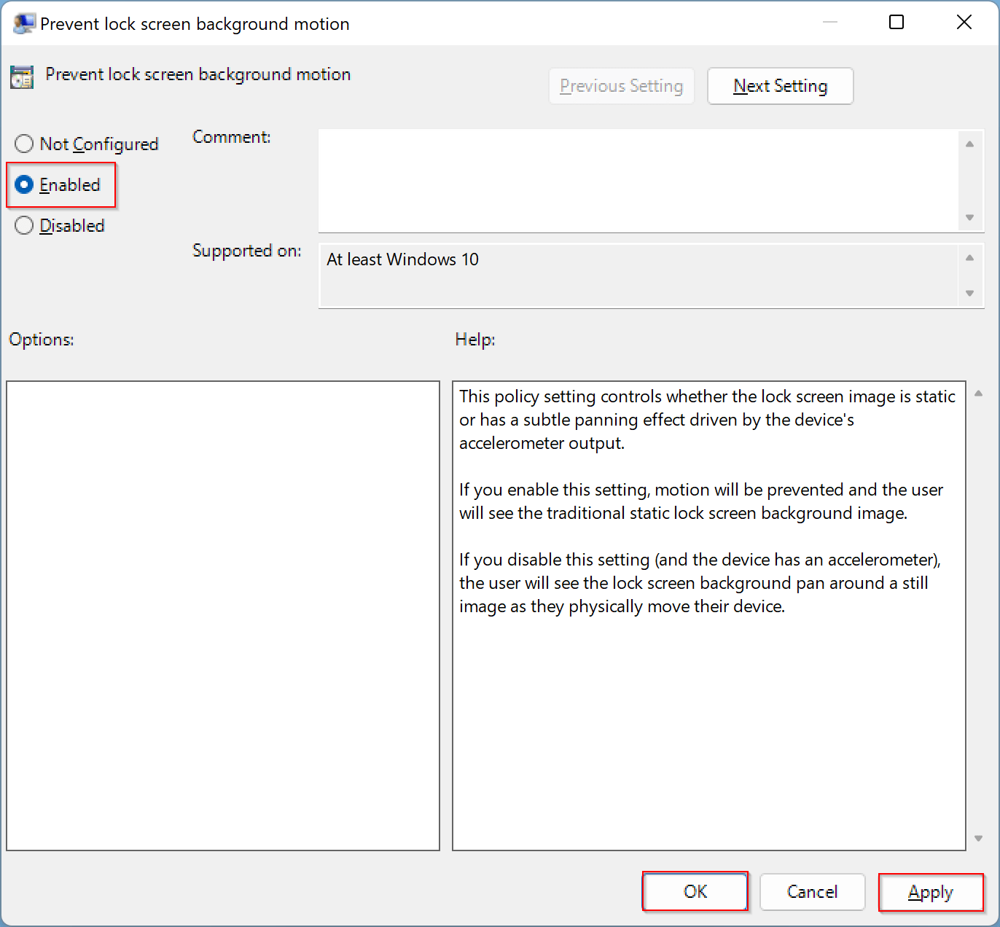Select the Not Configured radio button
1000x927 pixels.
point(24,144)
